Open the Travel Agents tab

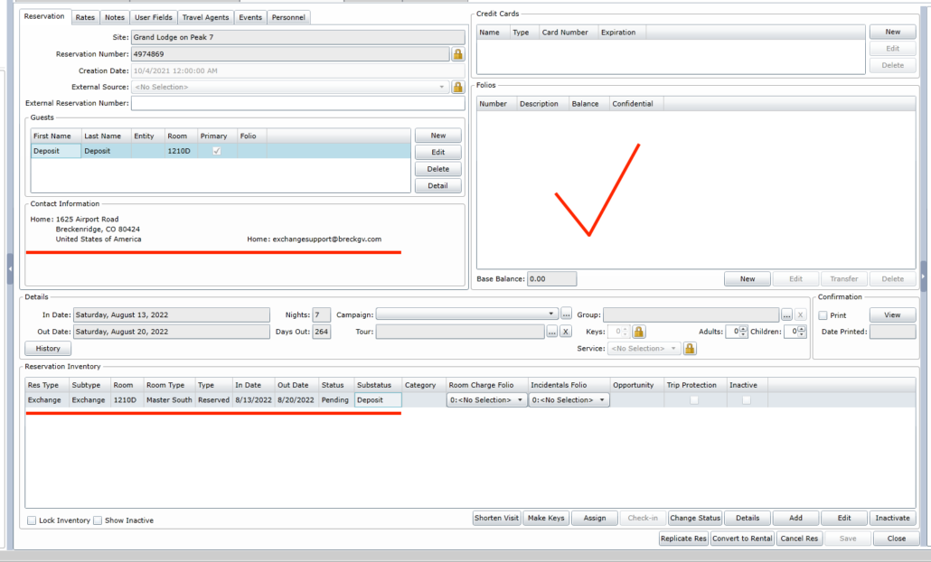coord(205,17)
